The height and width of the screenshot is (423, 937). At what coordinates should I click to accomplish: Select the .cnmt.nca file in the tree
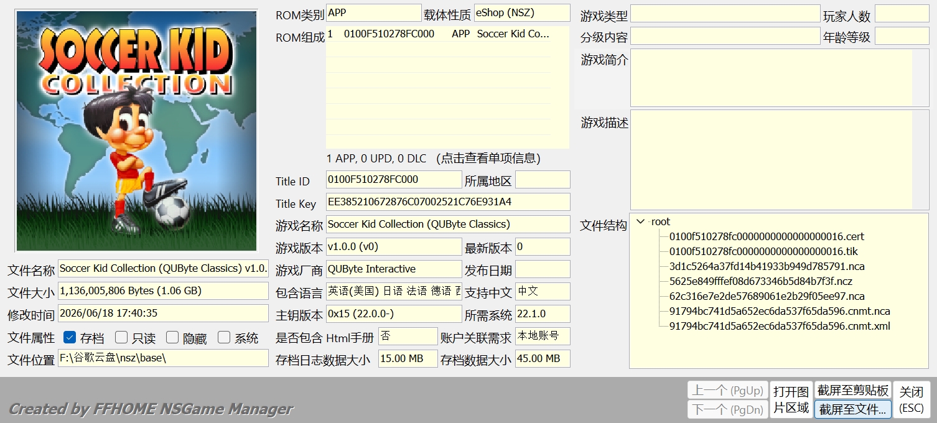pos(780,311)
